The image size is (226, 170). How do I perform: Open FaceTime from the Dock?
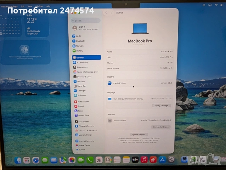(x=81, y=160)
